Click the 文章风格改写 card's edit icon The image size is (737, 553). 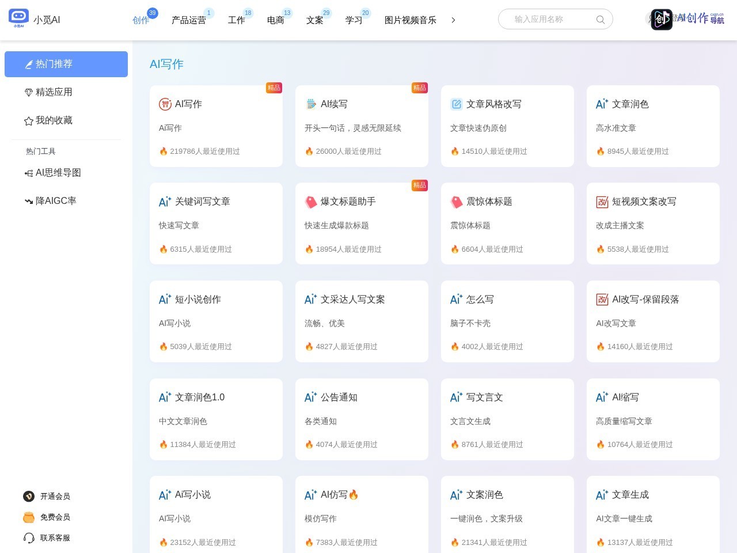point(457,104)
